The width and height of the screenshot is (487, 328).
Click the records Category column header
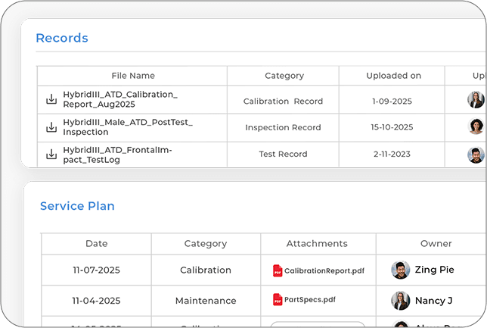pos(284,76)
